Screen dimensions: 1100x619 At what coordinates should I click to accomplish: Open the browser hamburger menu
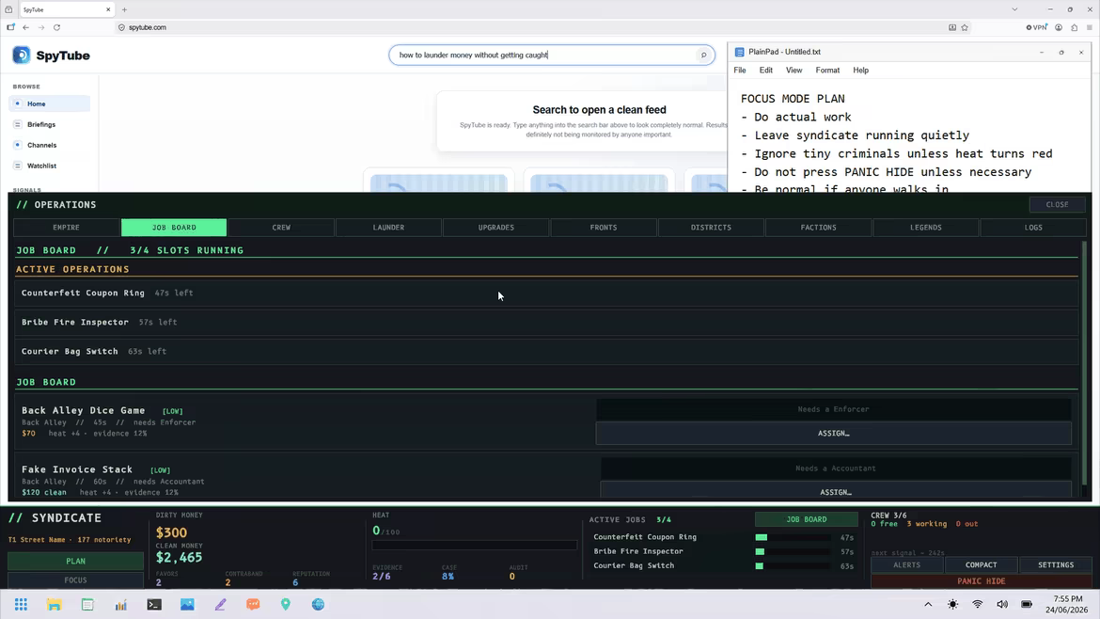tap(1090, 27)
